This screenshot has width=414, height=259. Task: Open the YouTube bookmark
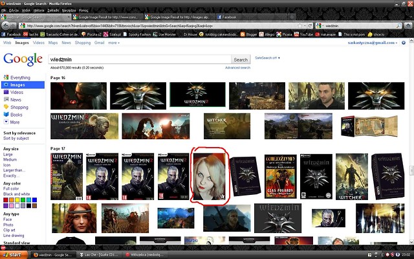coord(303,34)
